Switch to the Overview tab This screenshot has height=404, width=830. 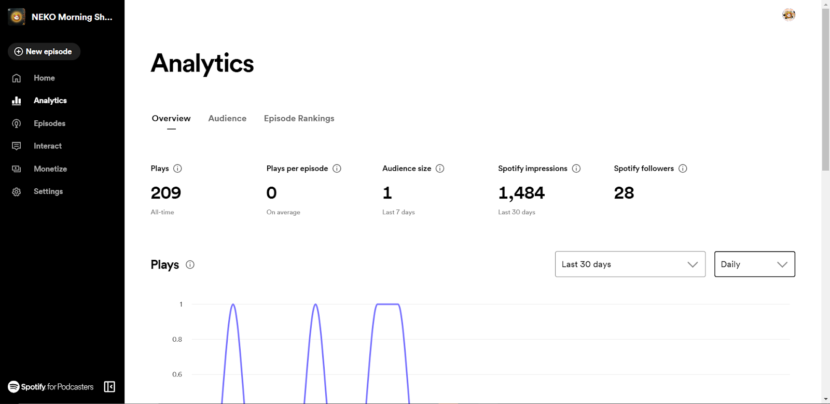click(x=171, y=118)
